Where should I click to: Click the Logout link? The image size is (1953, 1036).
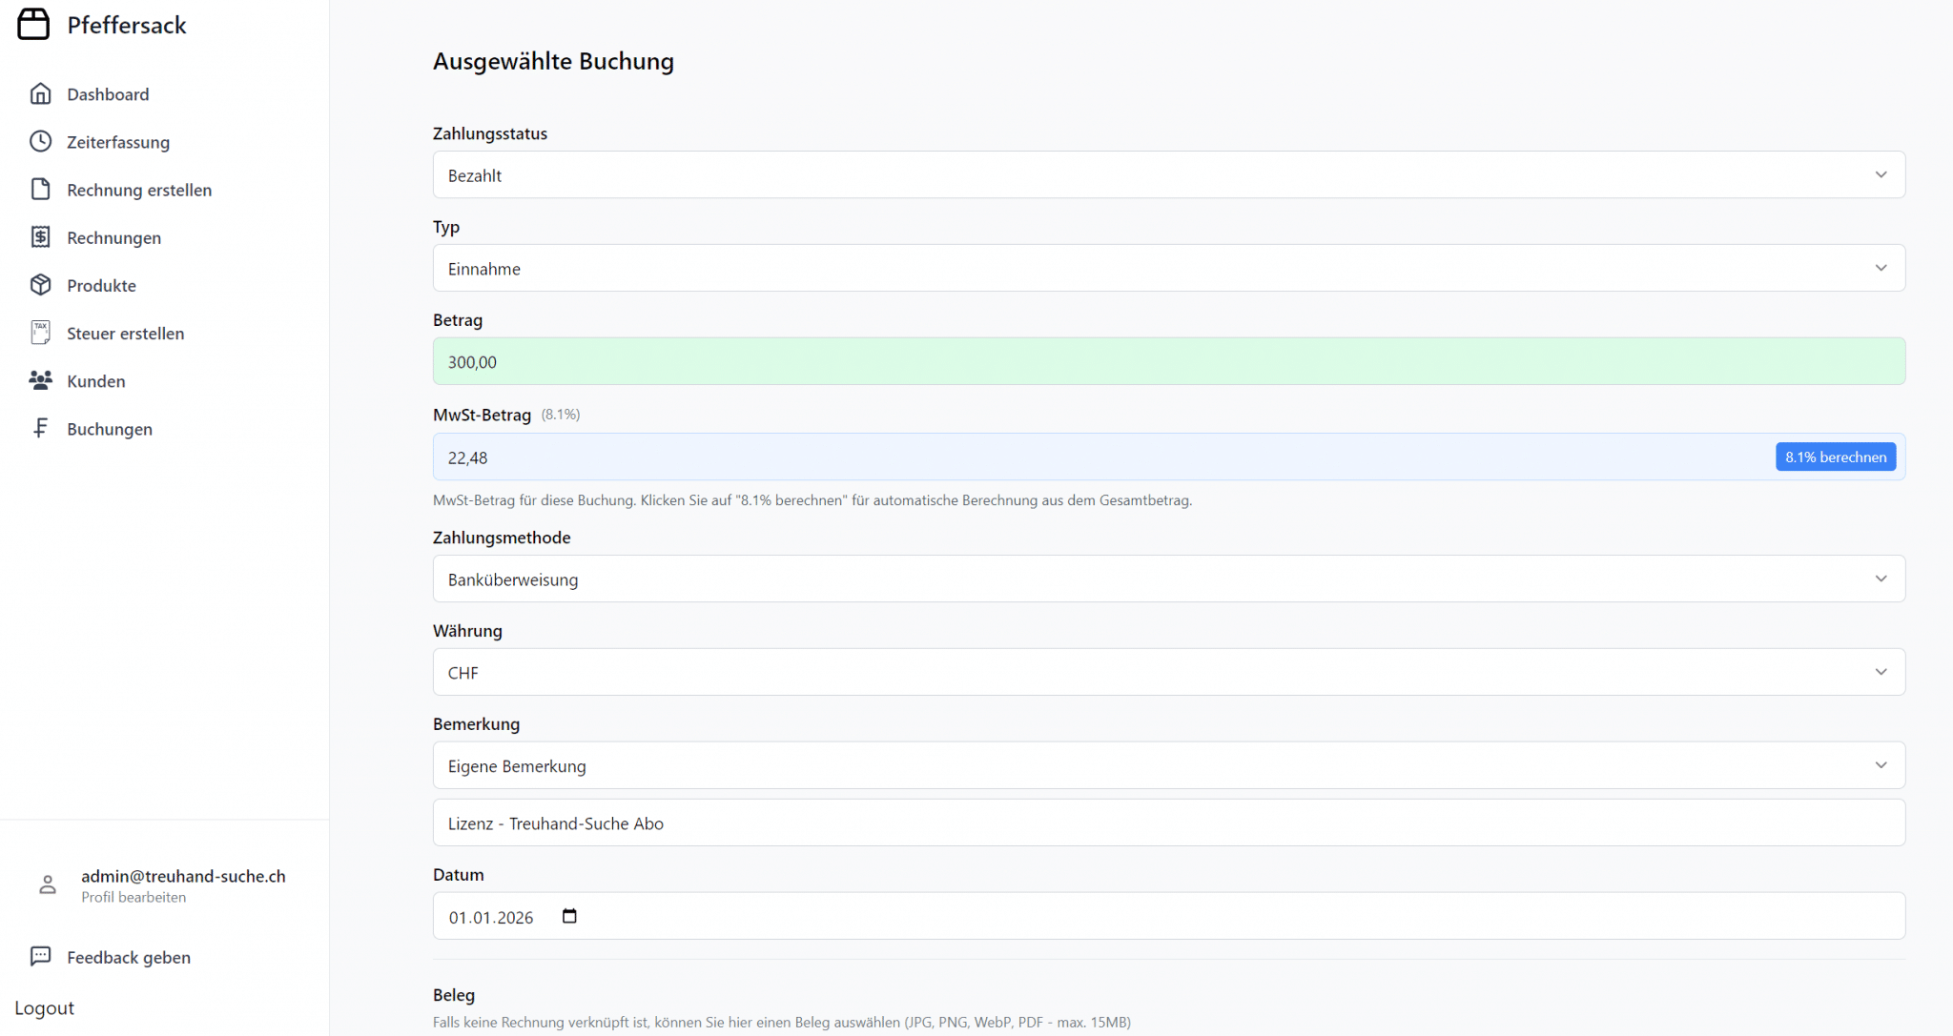tap(44, 1007)
